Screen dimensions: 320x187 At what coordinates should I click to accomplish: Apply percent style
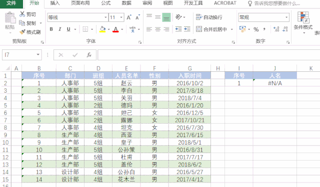point(256,29)
